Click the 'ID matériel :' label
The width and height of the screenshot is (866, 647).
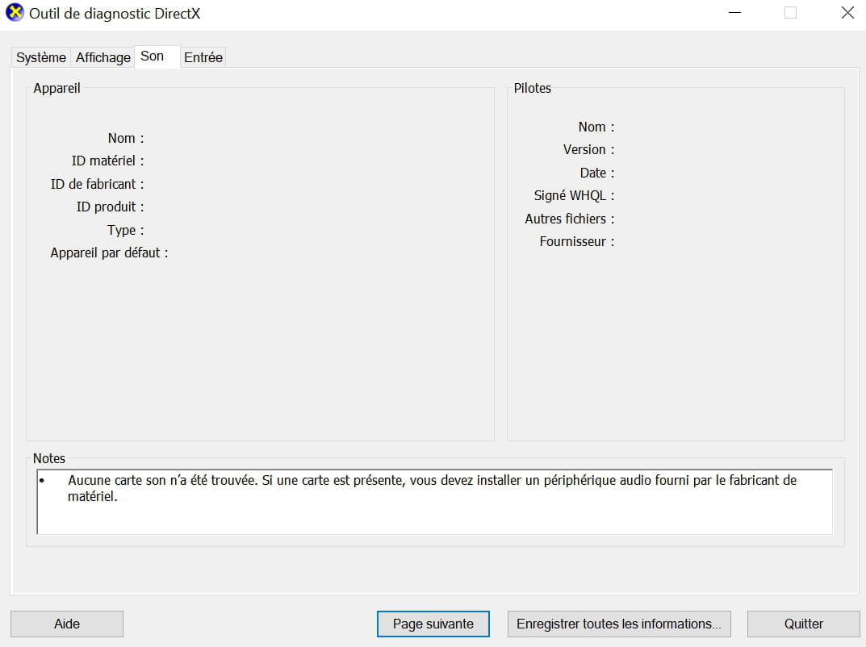click(x=107, y=161)
